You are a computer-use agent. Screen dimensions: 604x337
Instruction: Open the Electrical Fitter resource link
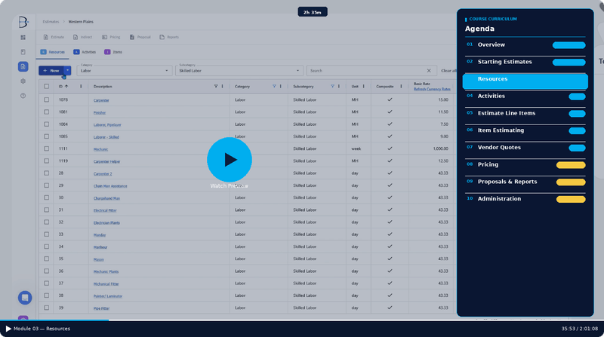click(x=105, y=210)
